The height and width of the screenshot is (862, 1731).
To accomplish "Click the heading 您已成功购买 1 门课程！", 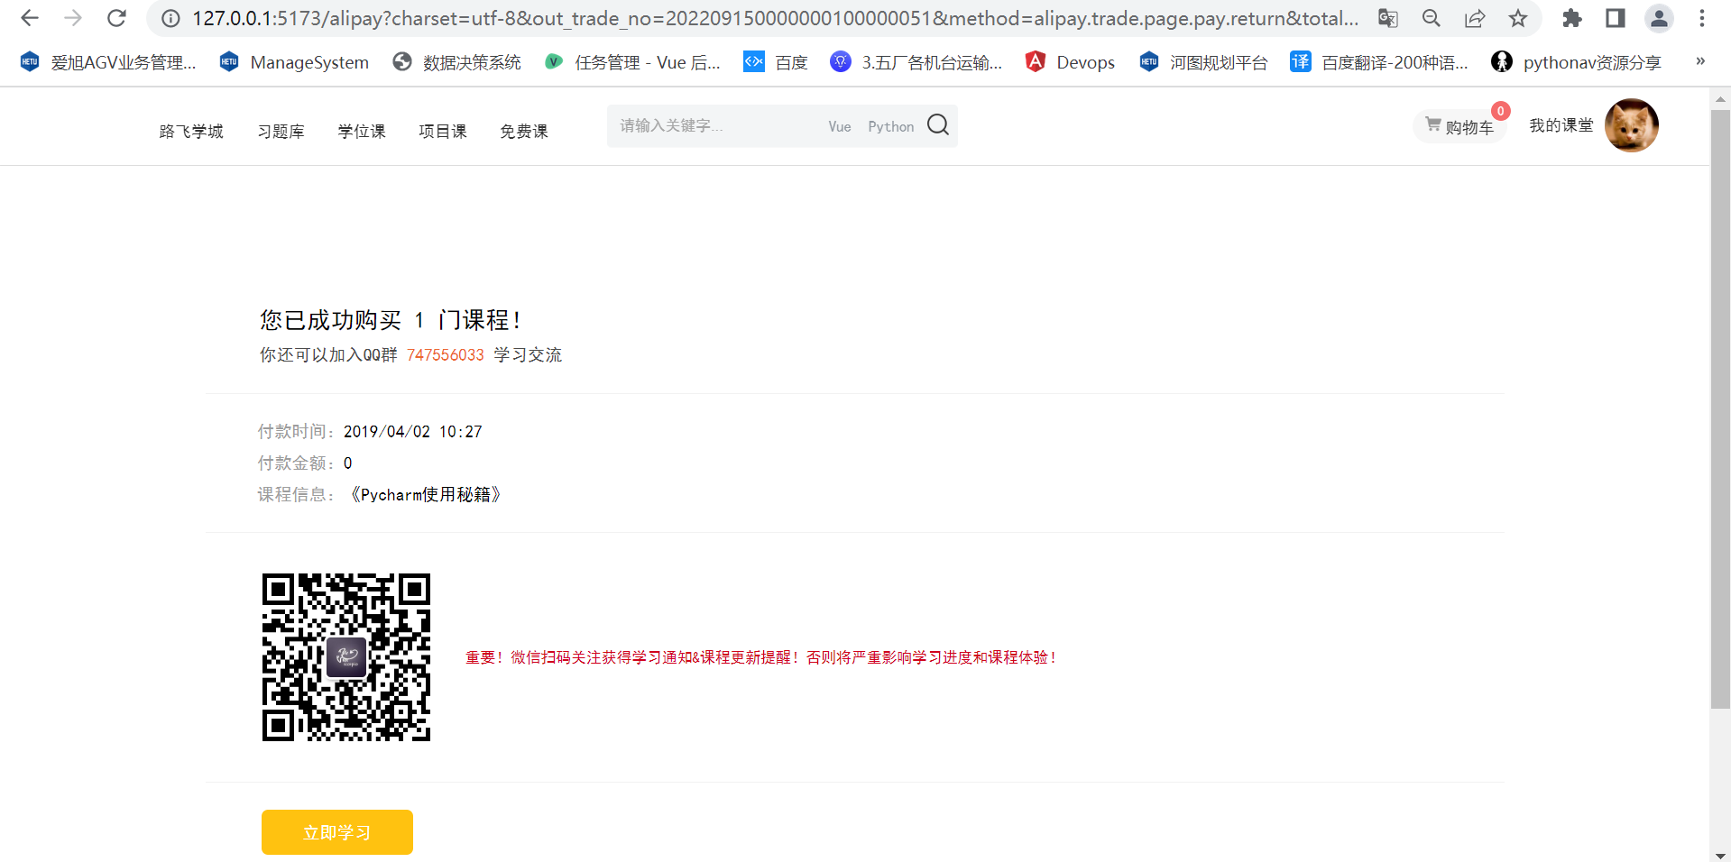I will (391, 320).
